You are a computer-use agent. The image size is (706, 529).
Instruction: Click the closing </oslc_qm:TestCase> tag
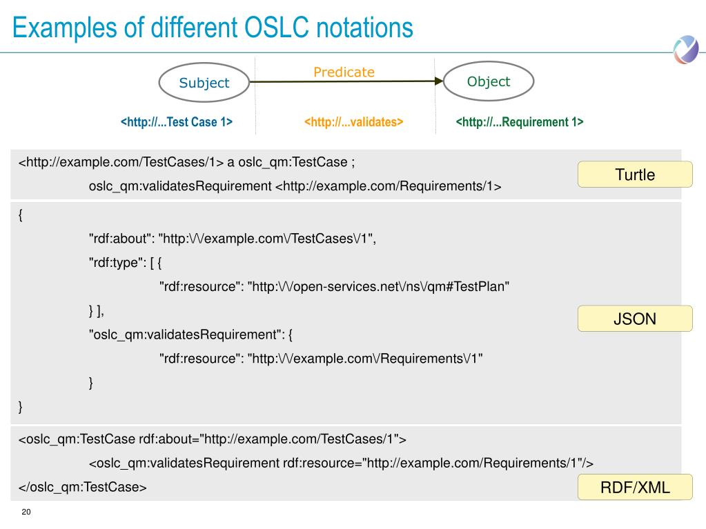[82, 487]
